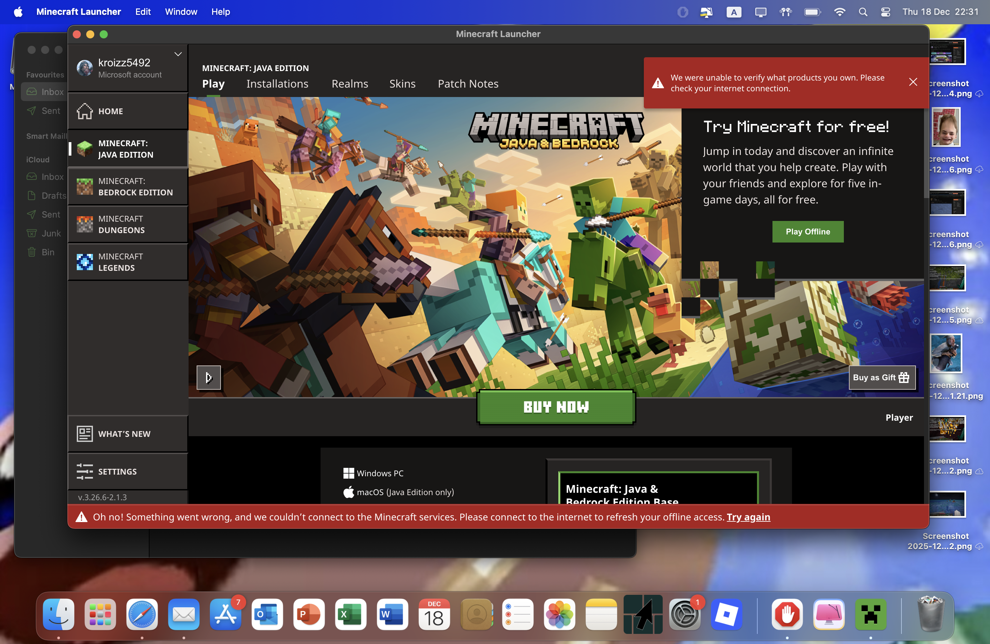Click the Play Offline button
The width and height of the screenshot is (990, 644).
click(x=807, y=232)
